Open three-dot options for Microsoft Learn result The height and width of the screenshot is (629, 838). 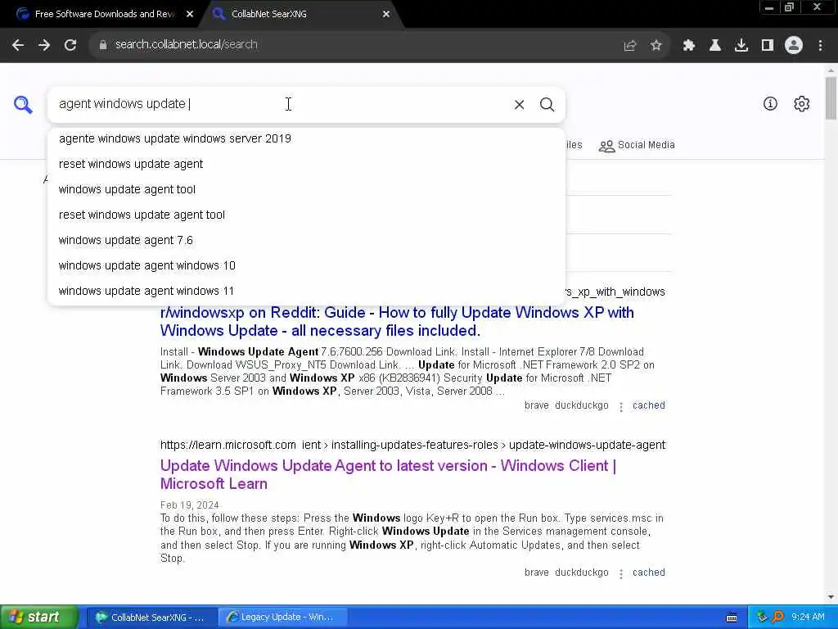620,573
